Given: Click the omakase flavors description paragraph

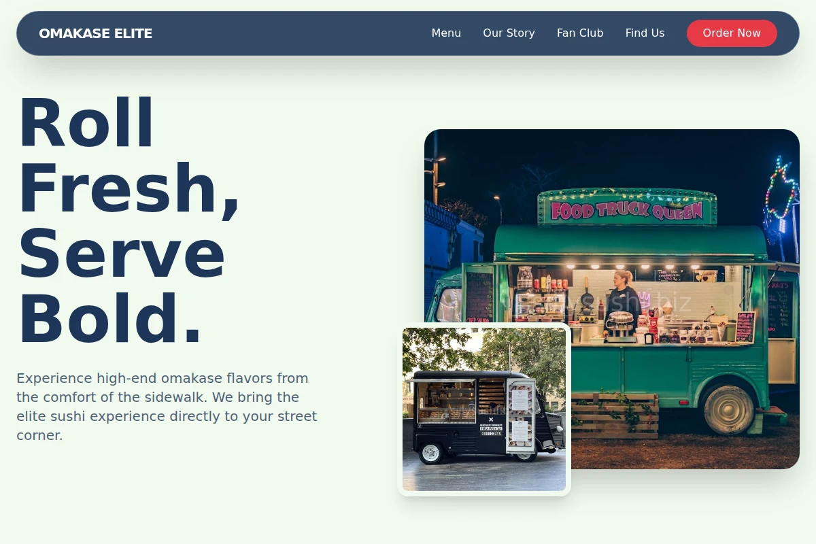Looking at the screenshot, I should (x=167, y=407).
